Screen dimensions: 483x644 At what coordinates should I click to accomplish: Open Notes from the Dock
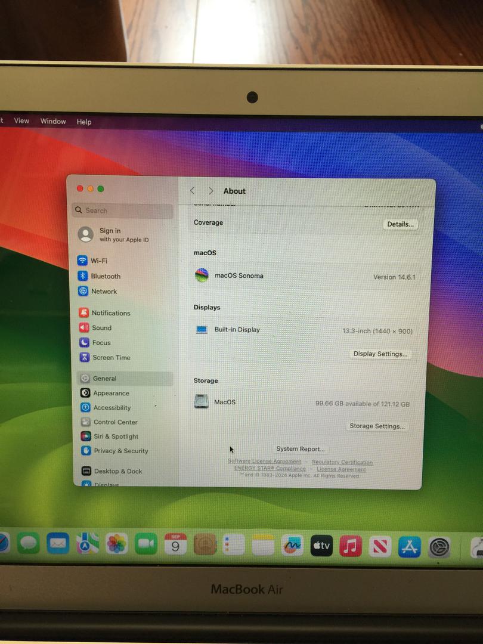tap(263, 546)
